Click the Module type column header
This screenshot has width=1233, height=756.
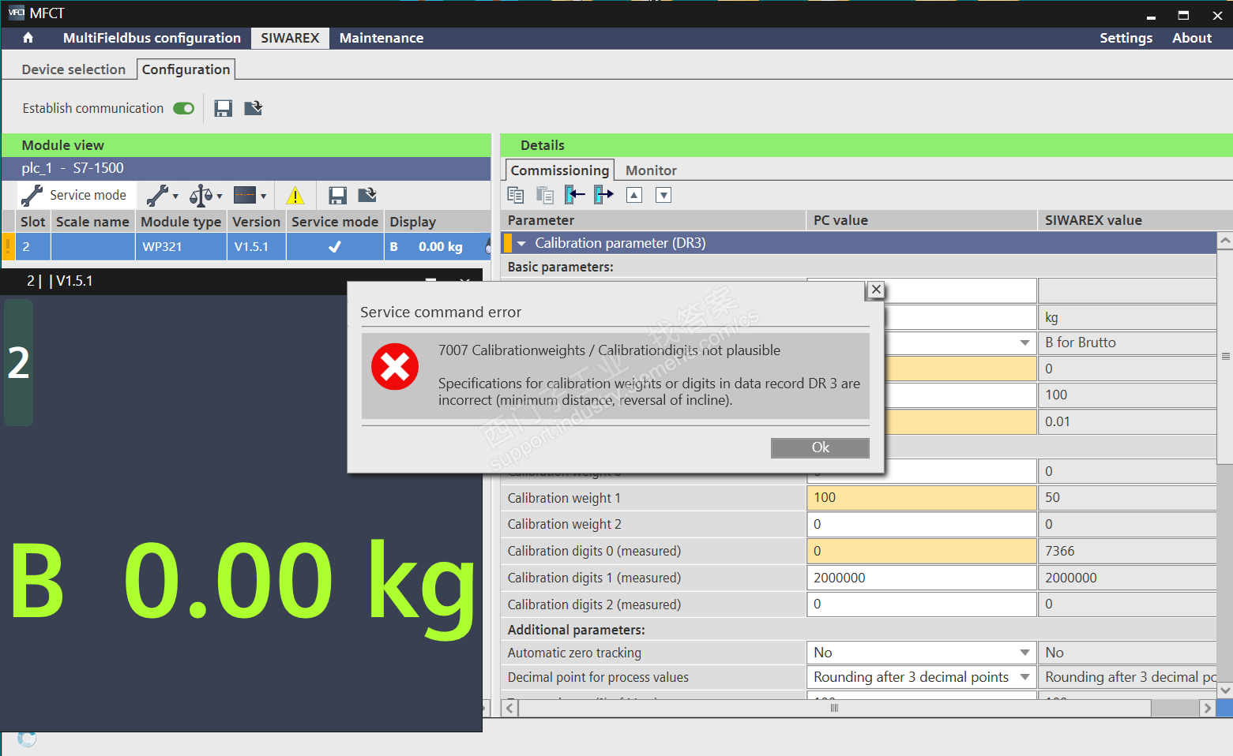(181, 222)
